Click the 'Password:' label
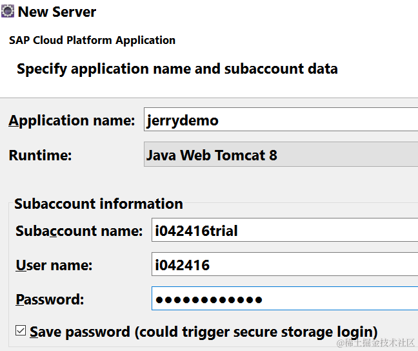Viewport: 418px width, 351px height. coord(50,299)
